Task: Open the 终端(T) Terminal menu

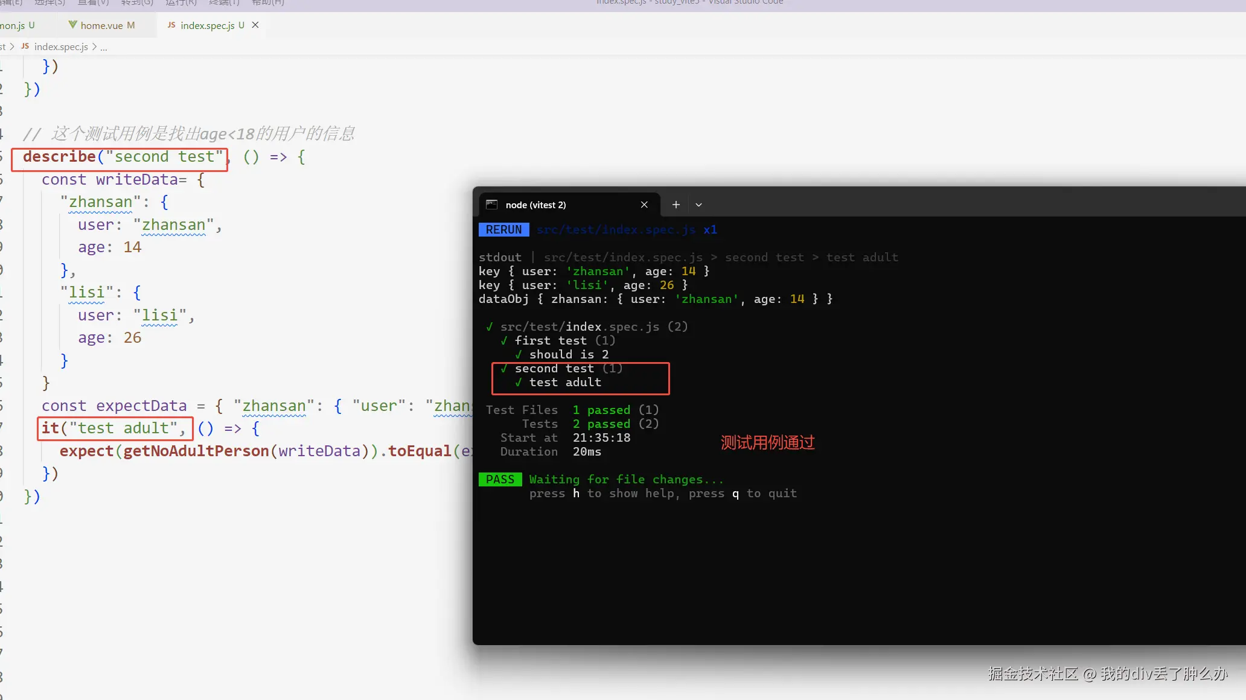Action: pos(224,2)
